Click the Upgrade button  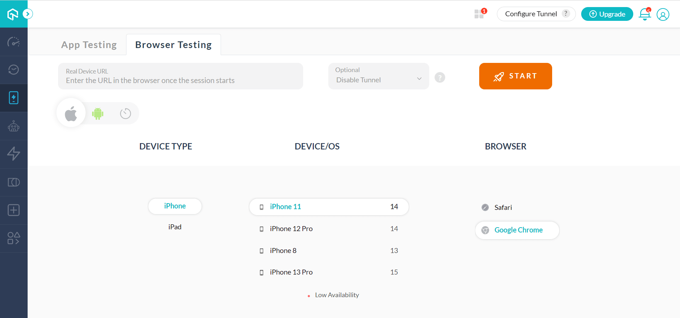point(607,14)
